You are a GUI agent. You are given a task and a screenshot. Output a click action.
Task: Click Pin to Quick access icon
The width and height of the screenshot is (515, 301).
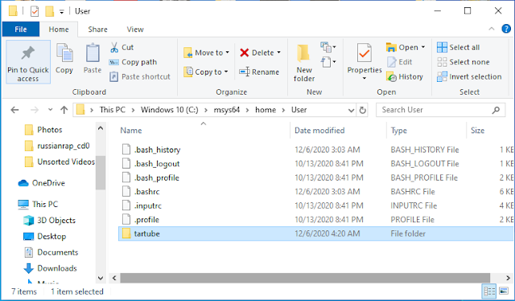click(x=28, y=54)
